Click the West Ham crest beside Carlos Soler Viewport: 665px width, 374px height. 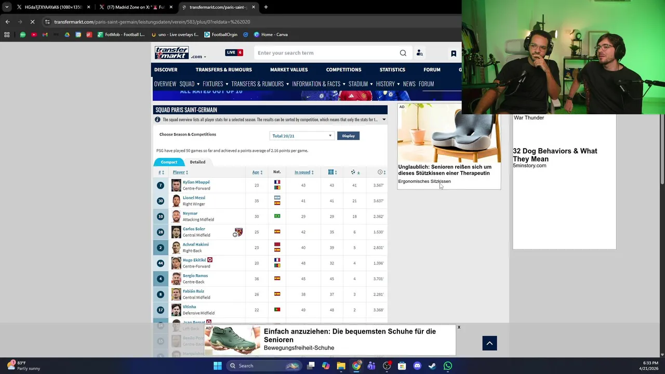tap(238, 232)
